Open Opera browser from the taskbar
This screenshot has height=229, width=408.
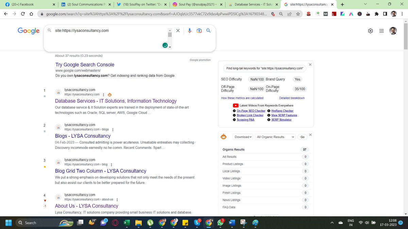coord(115,223)
